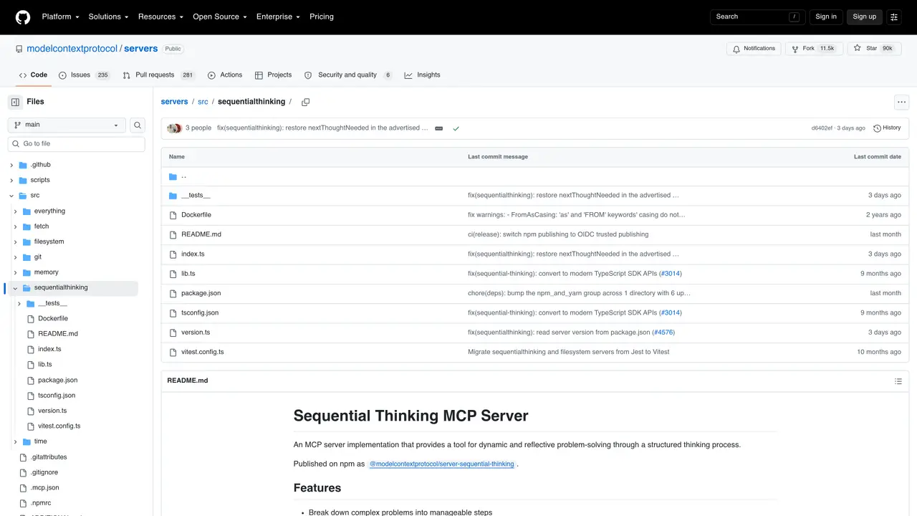Screen dimensions: 917x516
Task: Expand the everything folder in tree
Action: 16,211
